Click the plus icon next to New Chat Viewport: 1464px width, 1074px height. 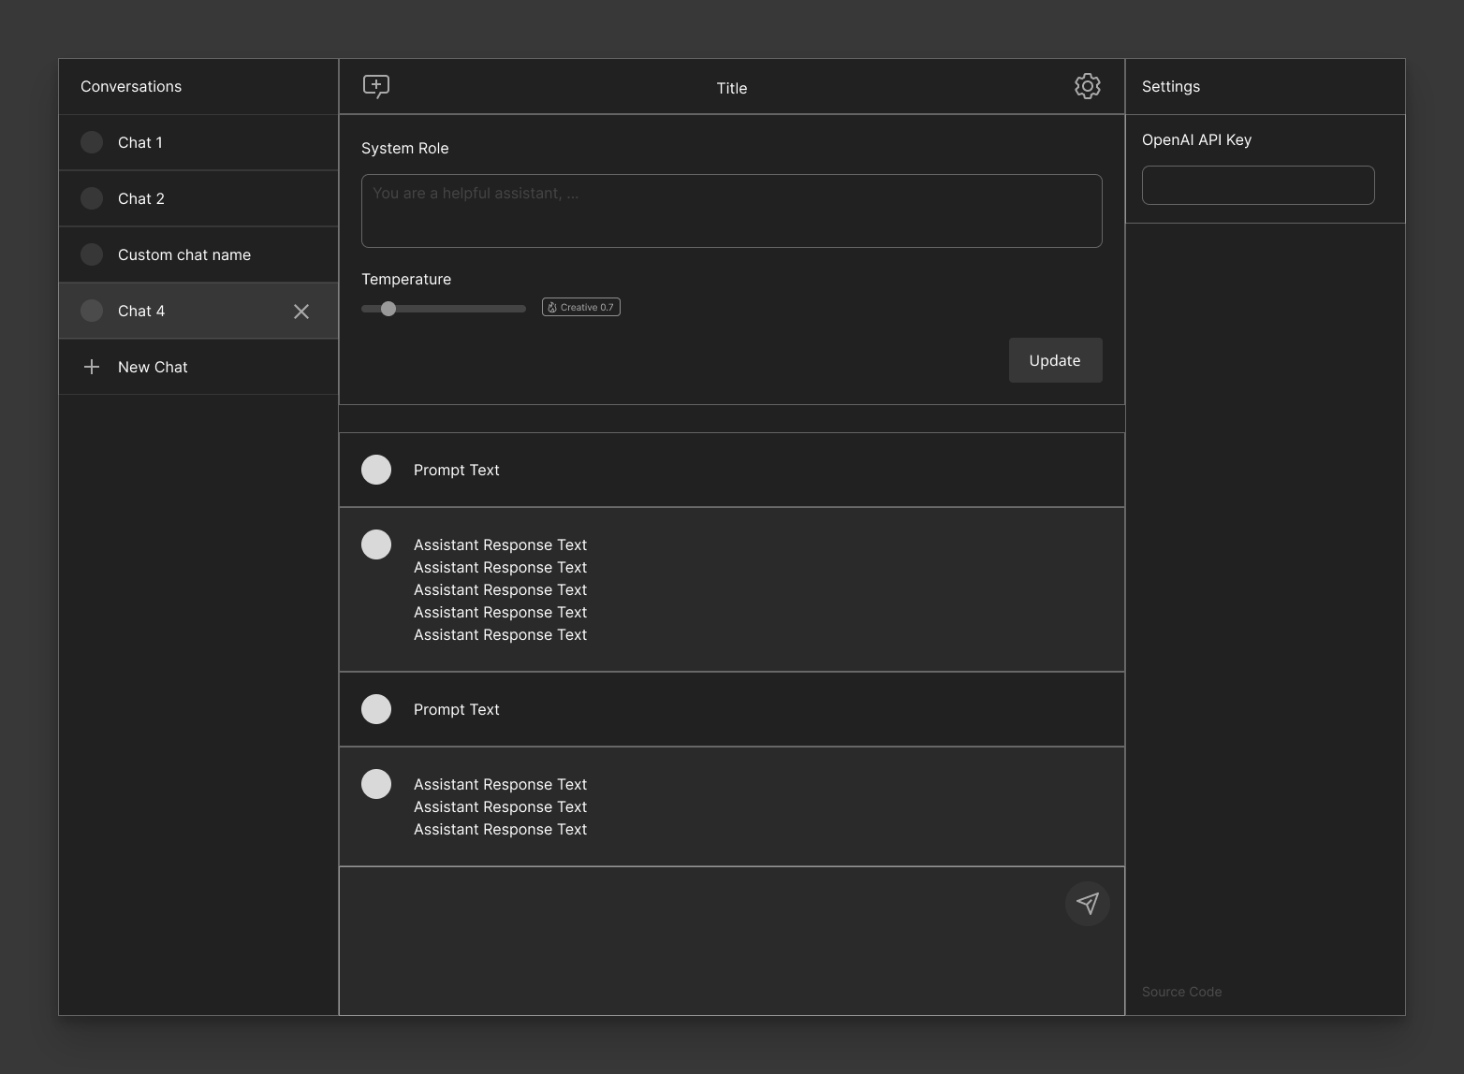coord(92,367)
